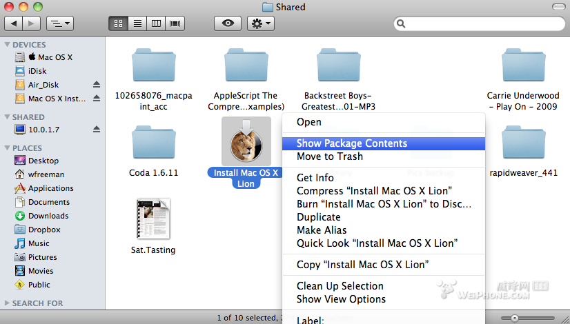Screen dimensions: 570x324
Task: Go forward with the right arrow button
Action: 32,23
